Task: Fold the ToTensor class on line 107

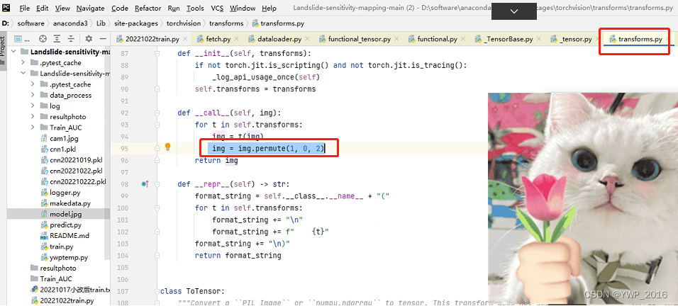Action: (158, 291)
